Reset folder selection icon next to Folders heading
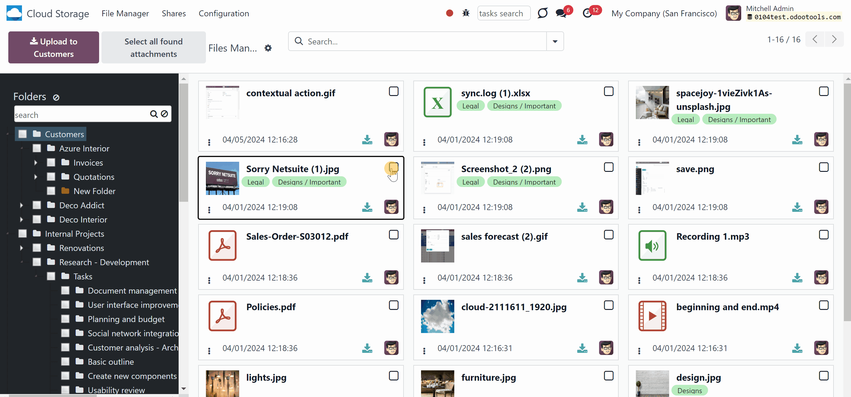Viewport: 851px width, 397px height. click(x=56, y=97)
